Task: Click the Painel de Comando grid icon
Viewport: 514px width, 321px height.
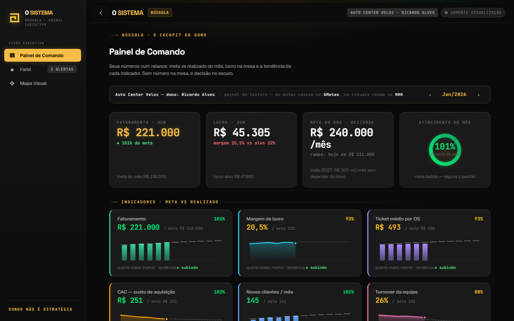Action: coord(12,55)
